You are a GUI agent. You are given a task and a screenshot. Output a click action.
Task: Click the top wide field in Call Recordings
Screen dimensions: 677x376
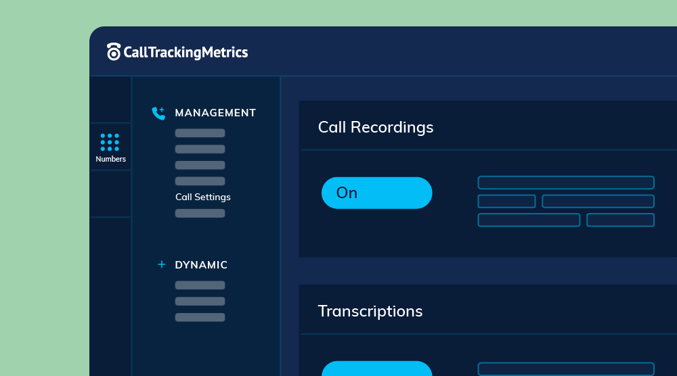566,183
